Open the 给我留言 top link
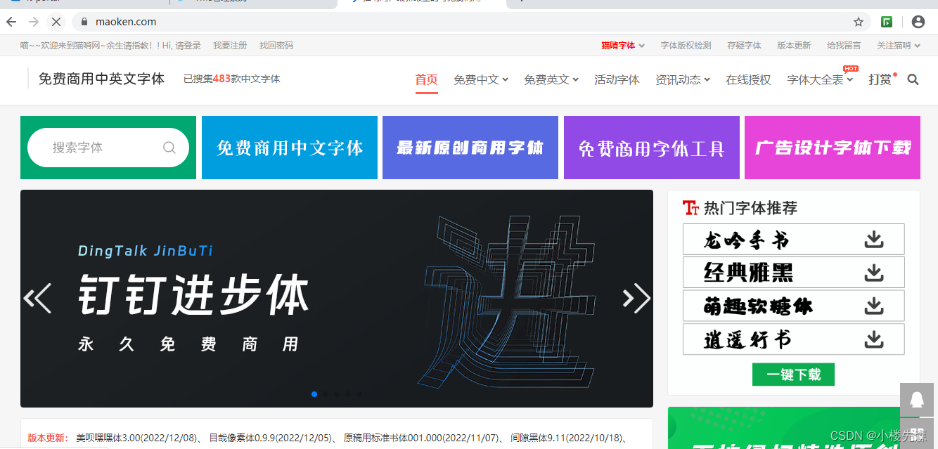The width and height of the screenshot is (938, 449). [844, 46]
